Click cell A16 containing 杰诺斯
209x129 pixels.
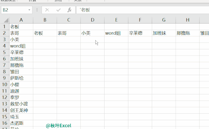pos(21,123)
